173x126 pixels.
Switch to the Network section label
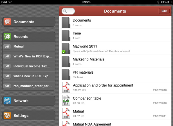point(21,101)
